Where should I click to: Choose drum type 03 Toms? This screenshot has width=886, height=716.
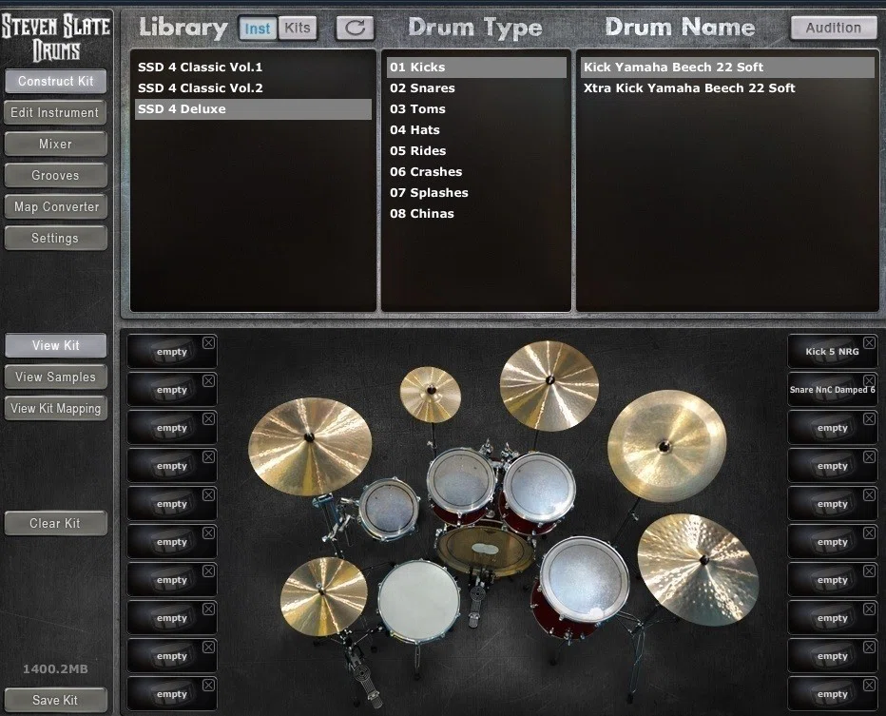click(x=476, y=109)
